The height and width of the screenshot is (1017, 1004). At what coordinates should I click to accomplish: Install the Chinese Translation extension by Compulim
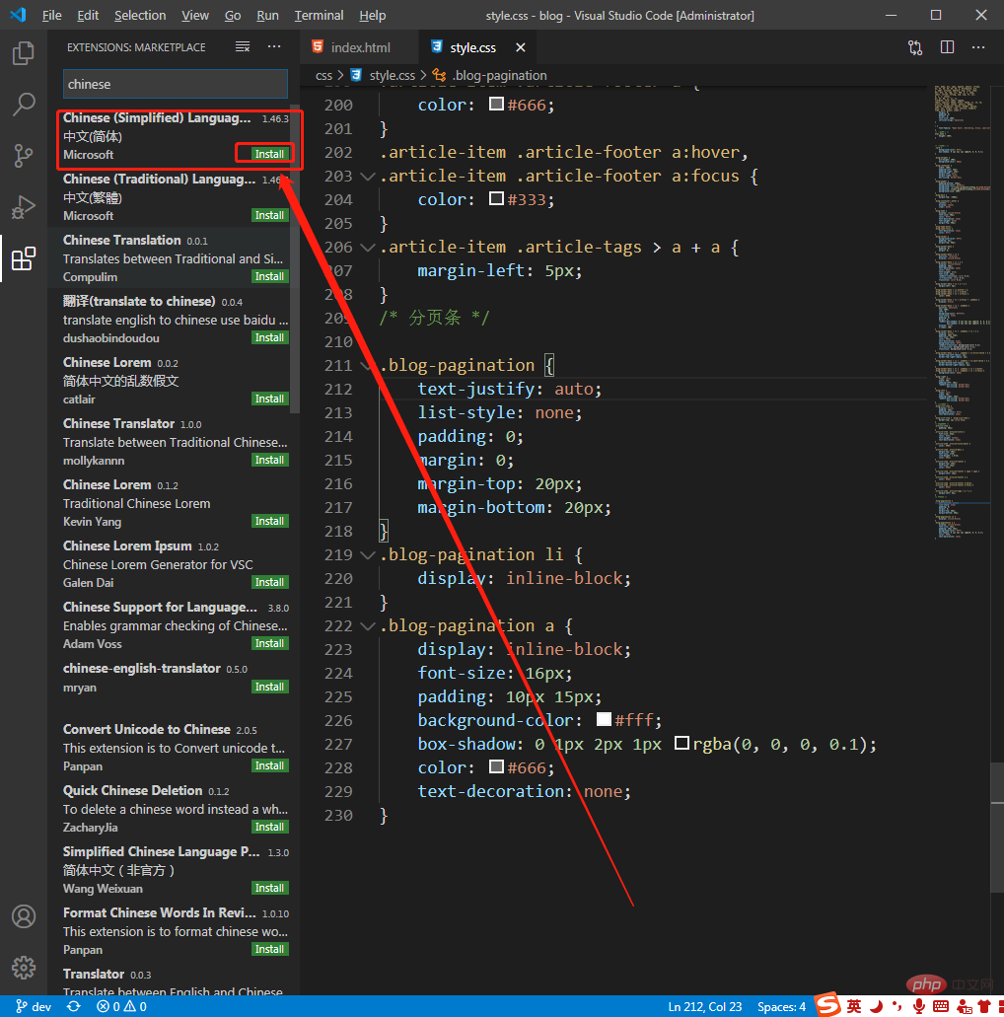coord(269,276)
